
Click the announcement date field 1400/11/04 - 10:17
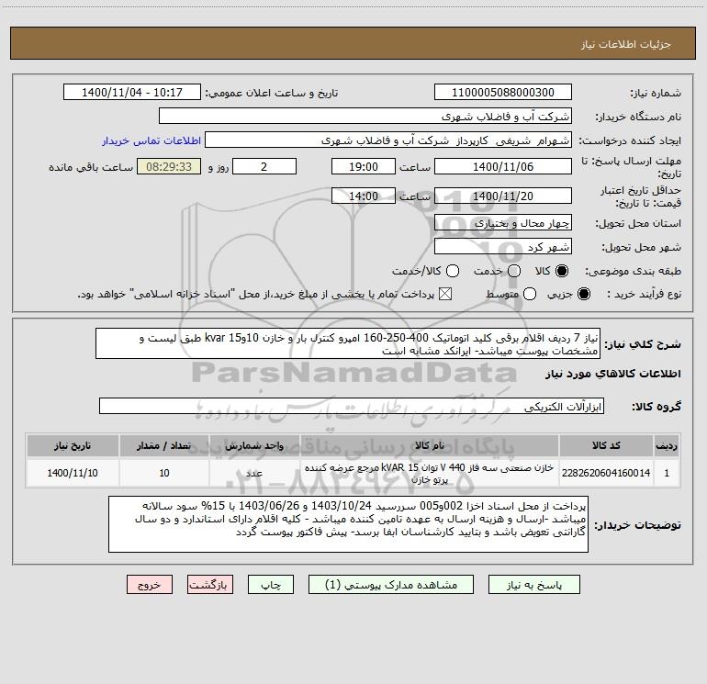(132, 92)
